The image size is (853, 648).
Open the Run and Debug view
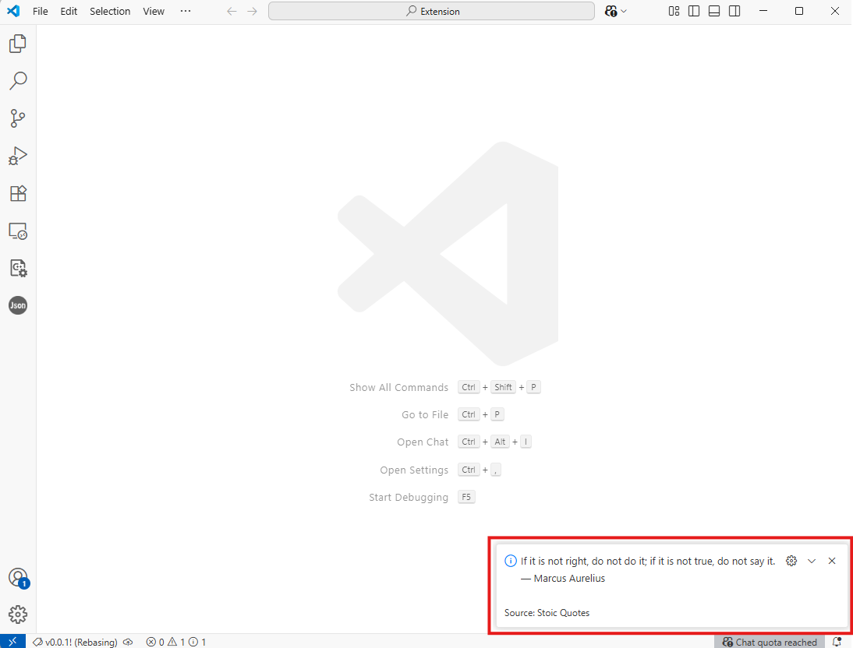(x=18, y=156)
